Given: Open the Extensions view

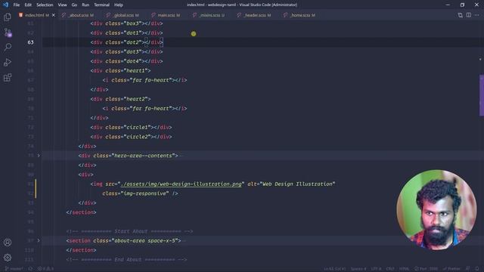Looking at the screenshot, I should tap(8, 77).
